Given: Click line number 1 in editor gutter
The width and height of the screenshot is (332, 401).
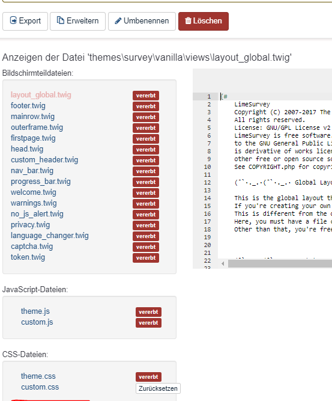Looking at the screenshot, I should pyautogui.click(x=209, y=97).
